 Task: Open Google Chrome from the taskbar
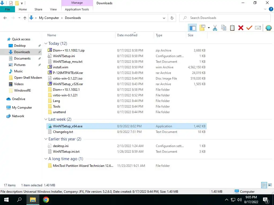tap(46, 200)
